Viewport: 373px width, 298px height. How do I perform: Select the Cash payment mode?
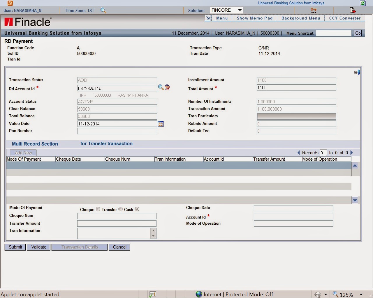tap(137, 209)
